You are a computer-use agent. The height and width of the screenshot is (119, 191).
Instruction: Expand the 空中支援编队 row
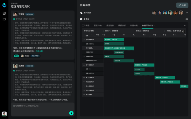tap(84, 90)
